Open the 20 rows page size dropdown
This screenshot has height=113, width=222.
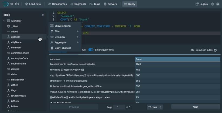tap(155, 107)
